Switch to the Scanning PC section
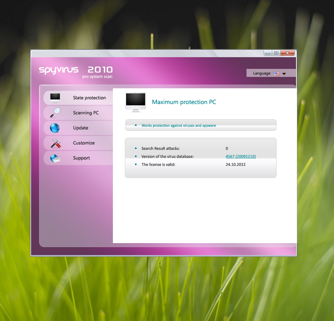Viewport: 334px width, 321px height. coord(78,113)
